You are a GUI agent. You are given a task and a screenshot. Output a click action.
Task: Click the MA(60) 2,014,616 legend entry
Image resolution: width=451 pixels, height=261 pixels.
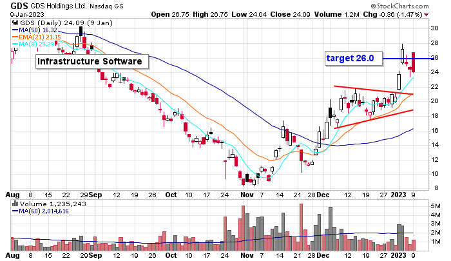(40, 211)
